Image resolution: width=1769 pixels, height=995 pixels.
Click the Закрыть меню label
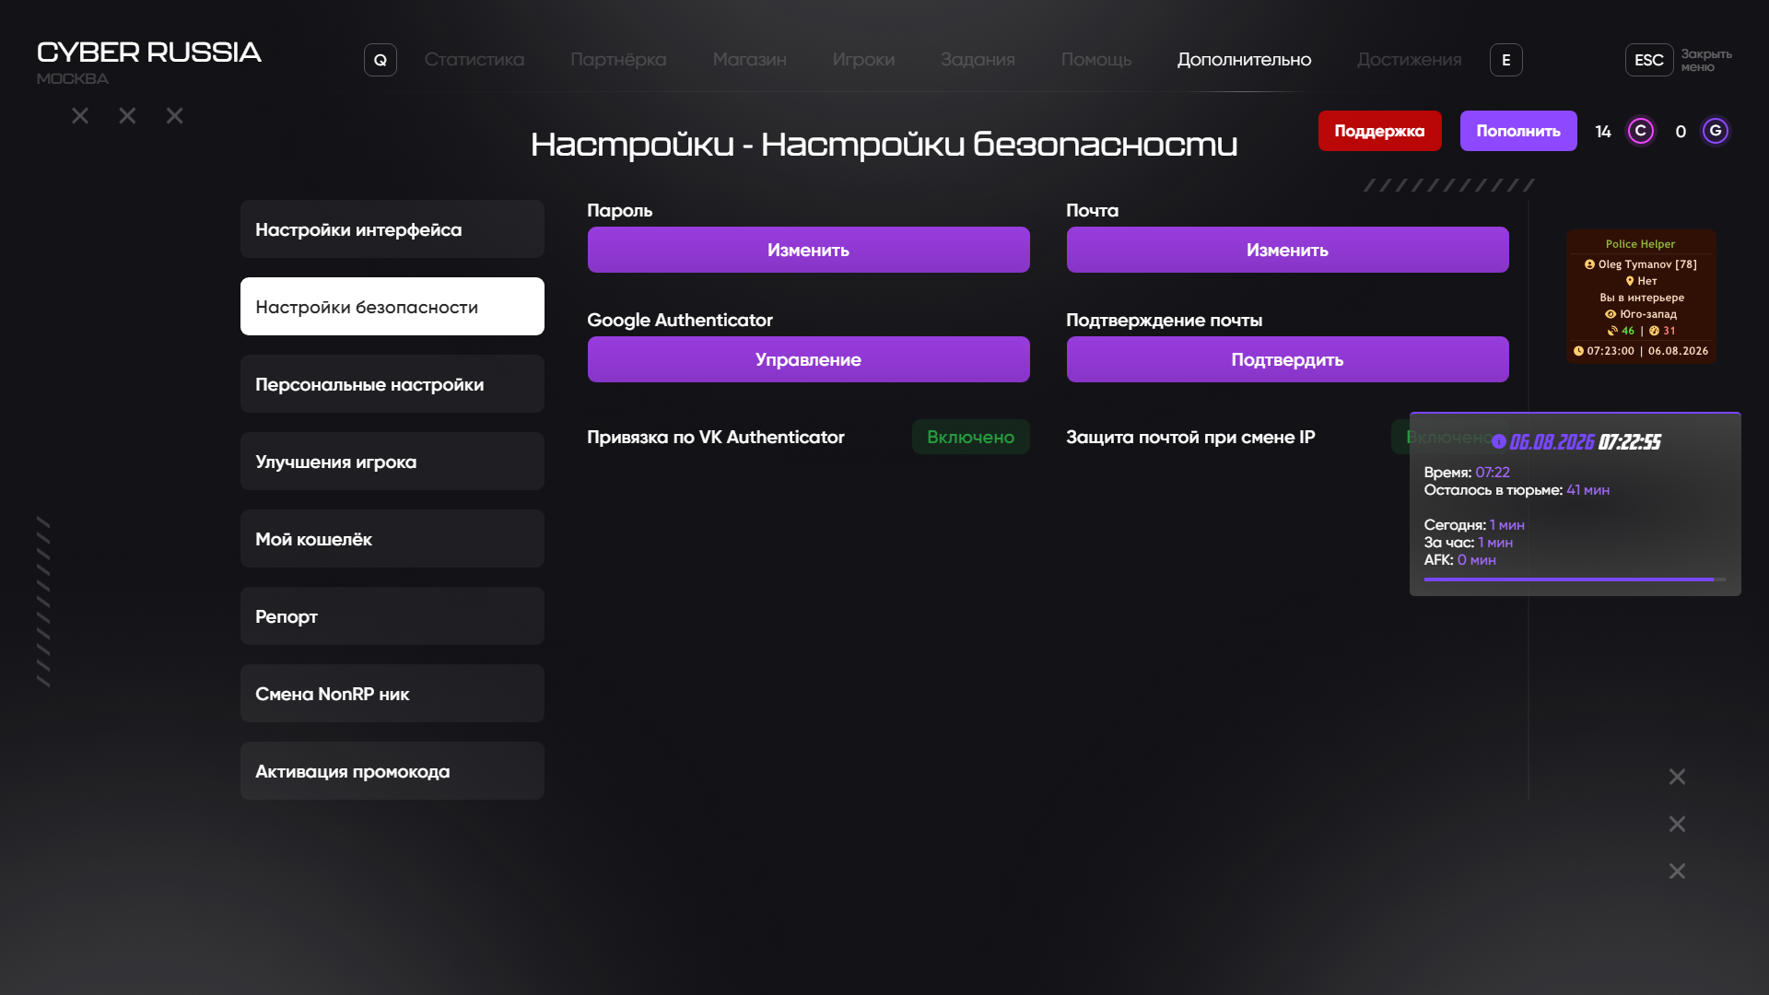tap(1706, 61)
